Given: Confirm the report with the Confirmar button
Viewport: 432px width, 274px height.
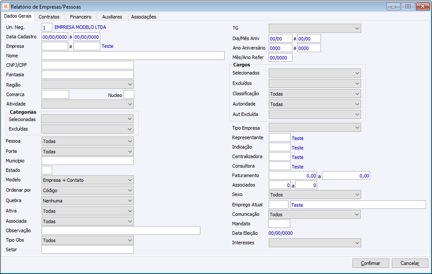Looking at the screenshot, I should [x=370, y=263].
